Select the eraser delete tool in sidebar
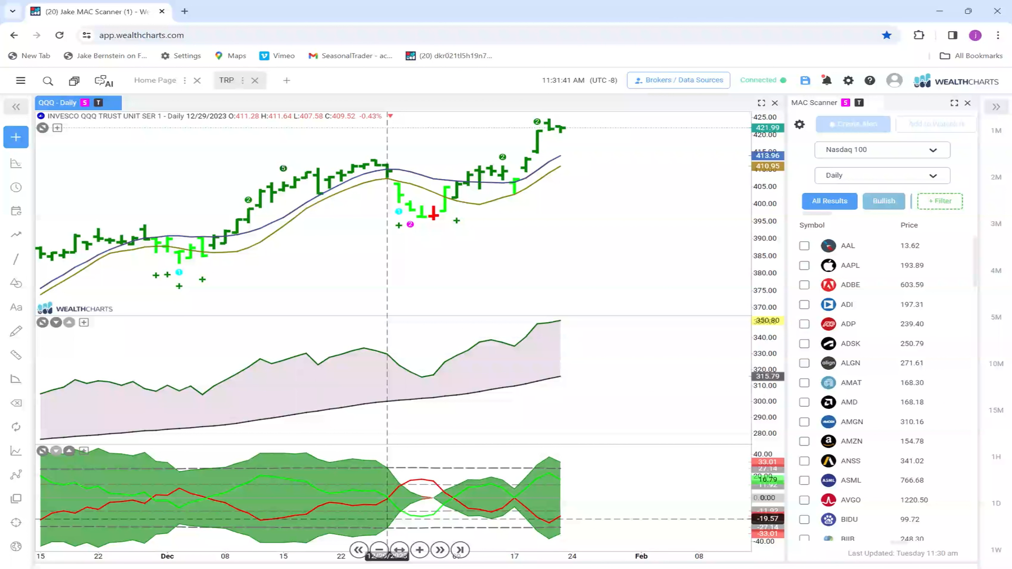 point(16,403)
